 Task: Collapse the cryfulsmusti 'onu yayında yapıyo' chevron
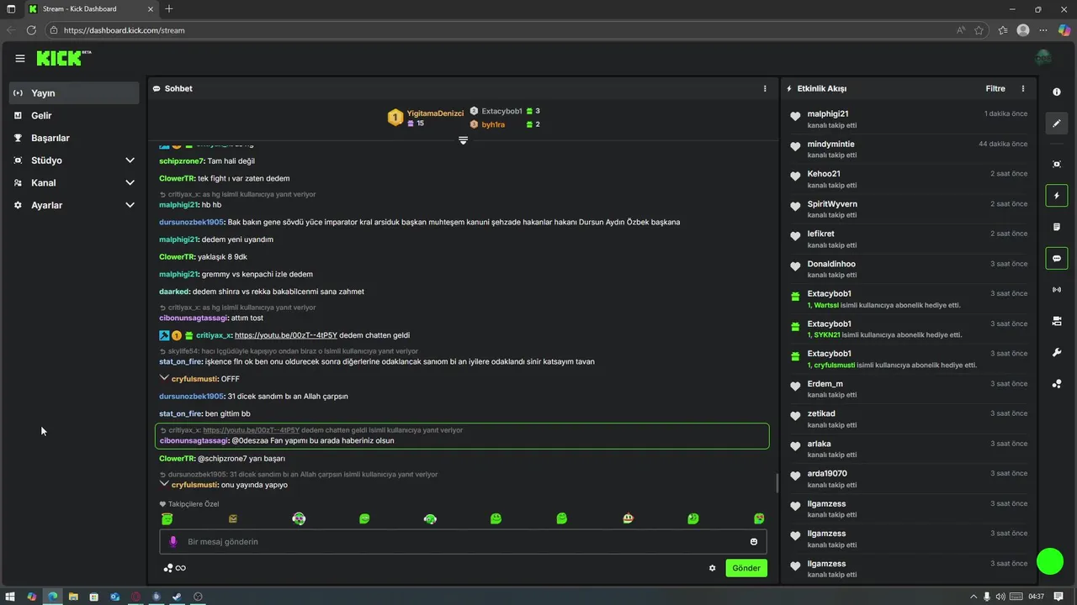coord(164,484)
